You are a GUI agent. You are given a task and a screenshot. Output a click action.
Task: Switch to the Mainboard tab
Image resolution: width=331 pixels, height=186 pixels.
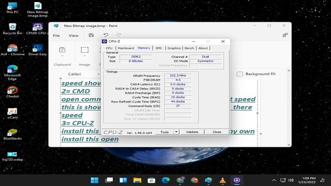(x=126, y=48)
